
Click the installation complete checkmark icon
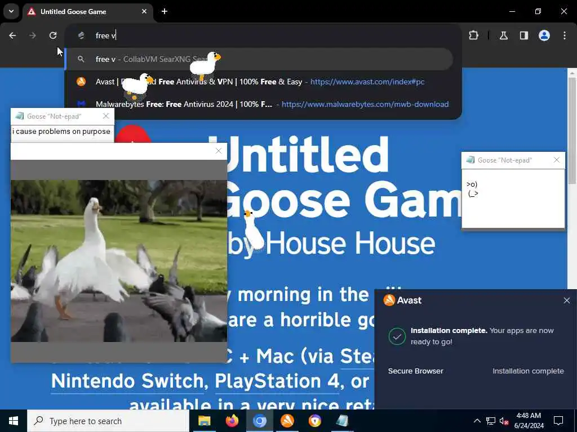click(397, 336)
